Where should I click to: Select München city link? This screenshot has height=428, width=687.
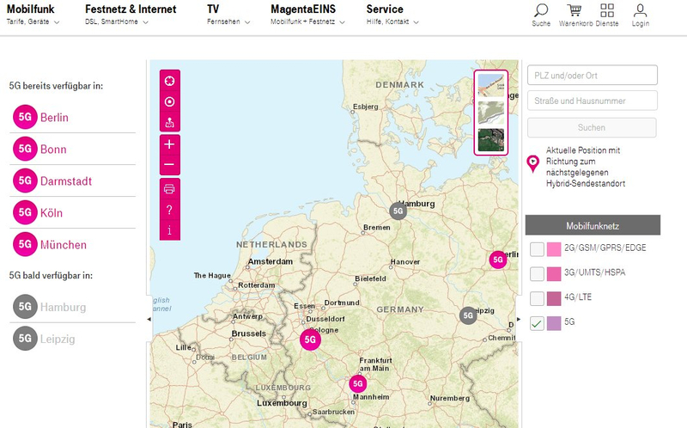[x=64, y=245]
